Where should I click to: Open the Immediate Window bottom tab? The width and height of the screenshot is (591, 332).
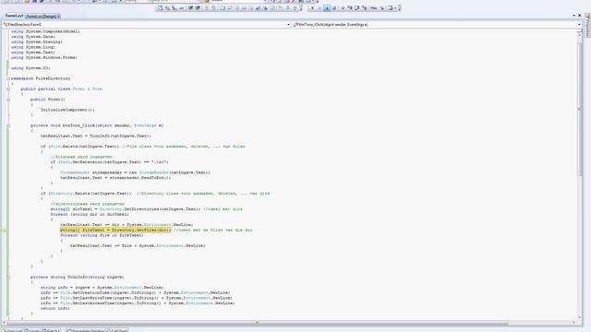pos(85,330)
